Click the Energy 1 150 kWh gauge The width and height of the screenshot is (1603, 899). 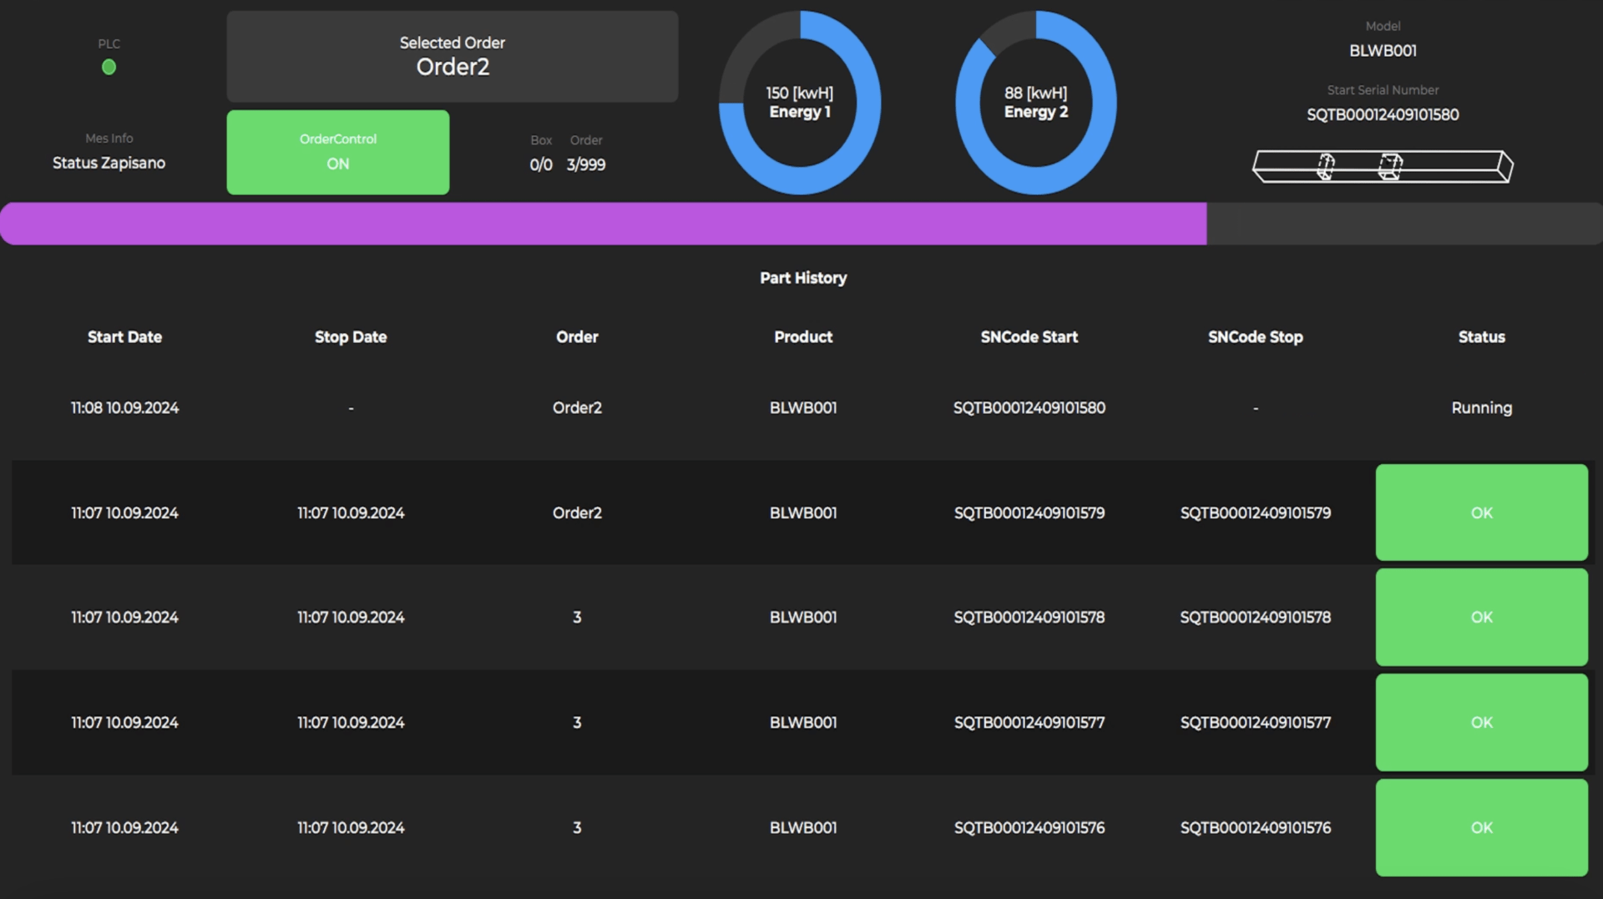pos(800,103)
